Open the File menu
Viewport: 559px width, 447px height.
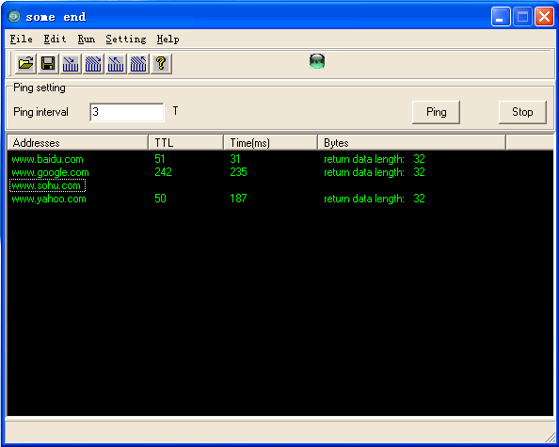pos(21,39)
